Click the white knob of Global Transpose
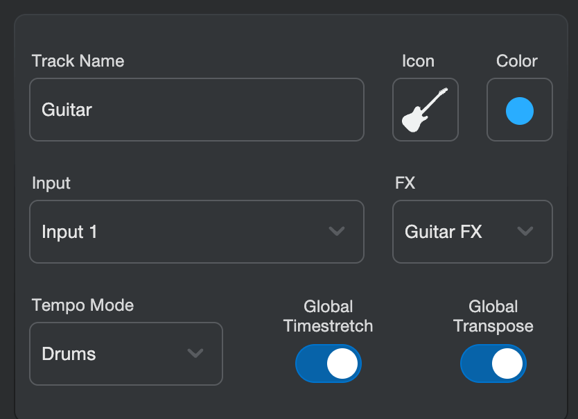Screen dimensions: 578x419 (507, 364)
